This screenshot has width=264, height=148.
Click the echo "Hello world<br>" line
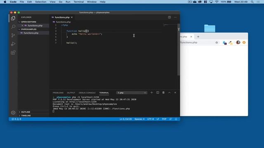click(x=87, y=34)
